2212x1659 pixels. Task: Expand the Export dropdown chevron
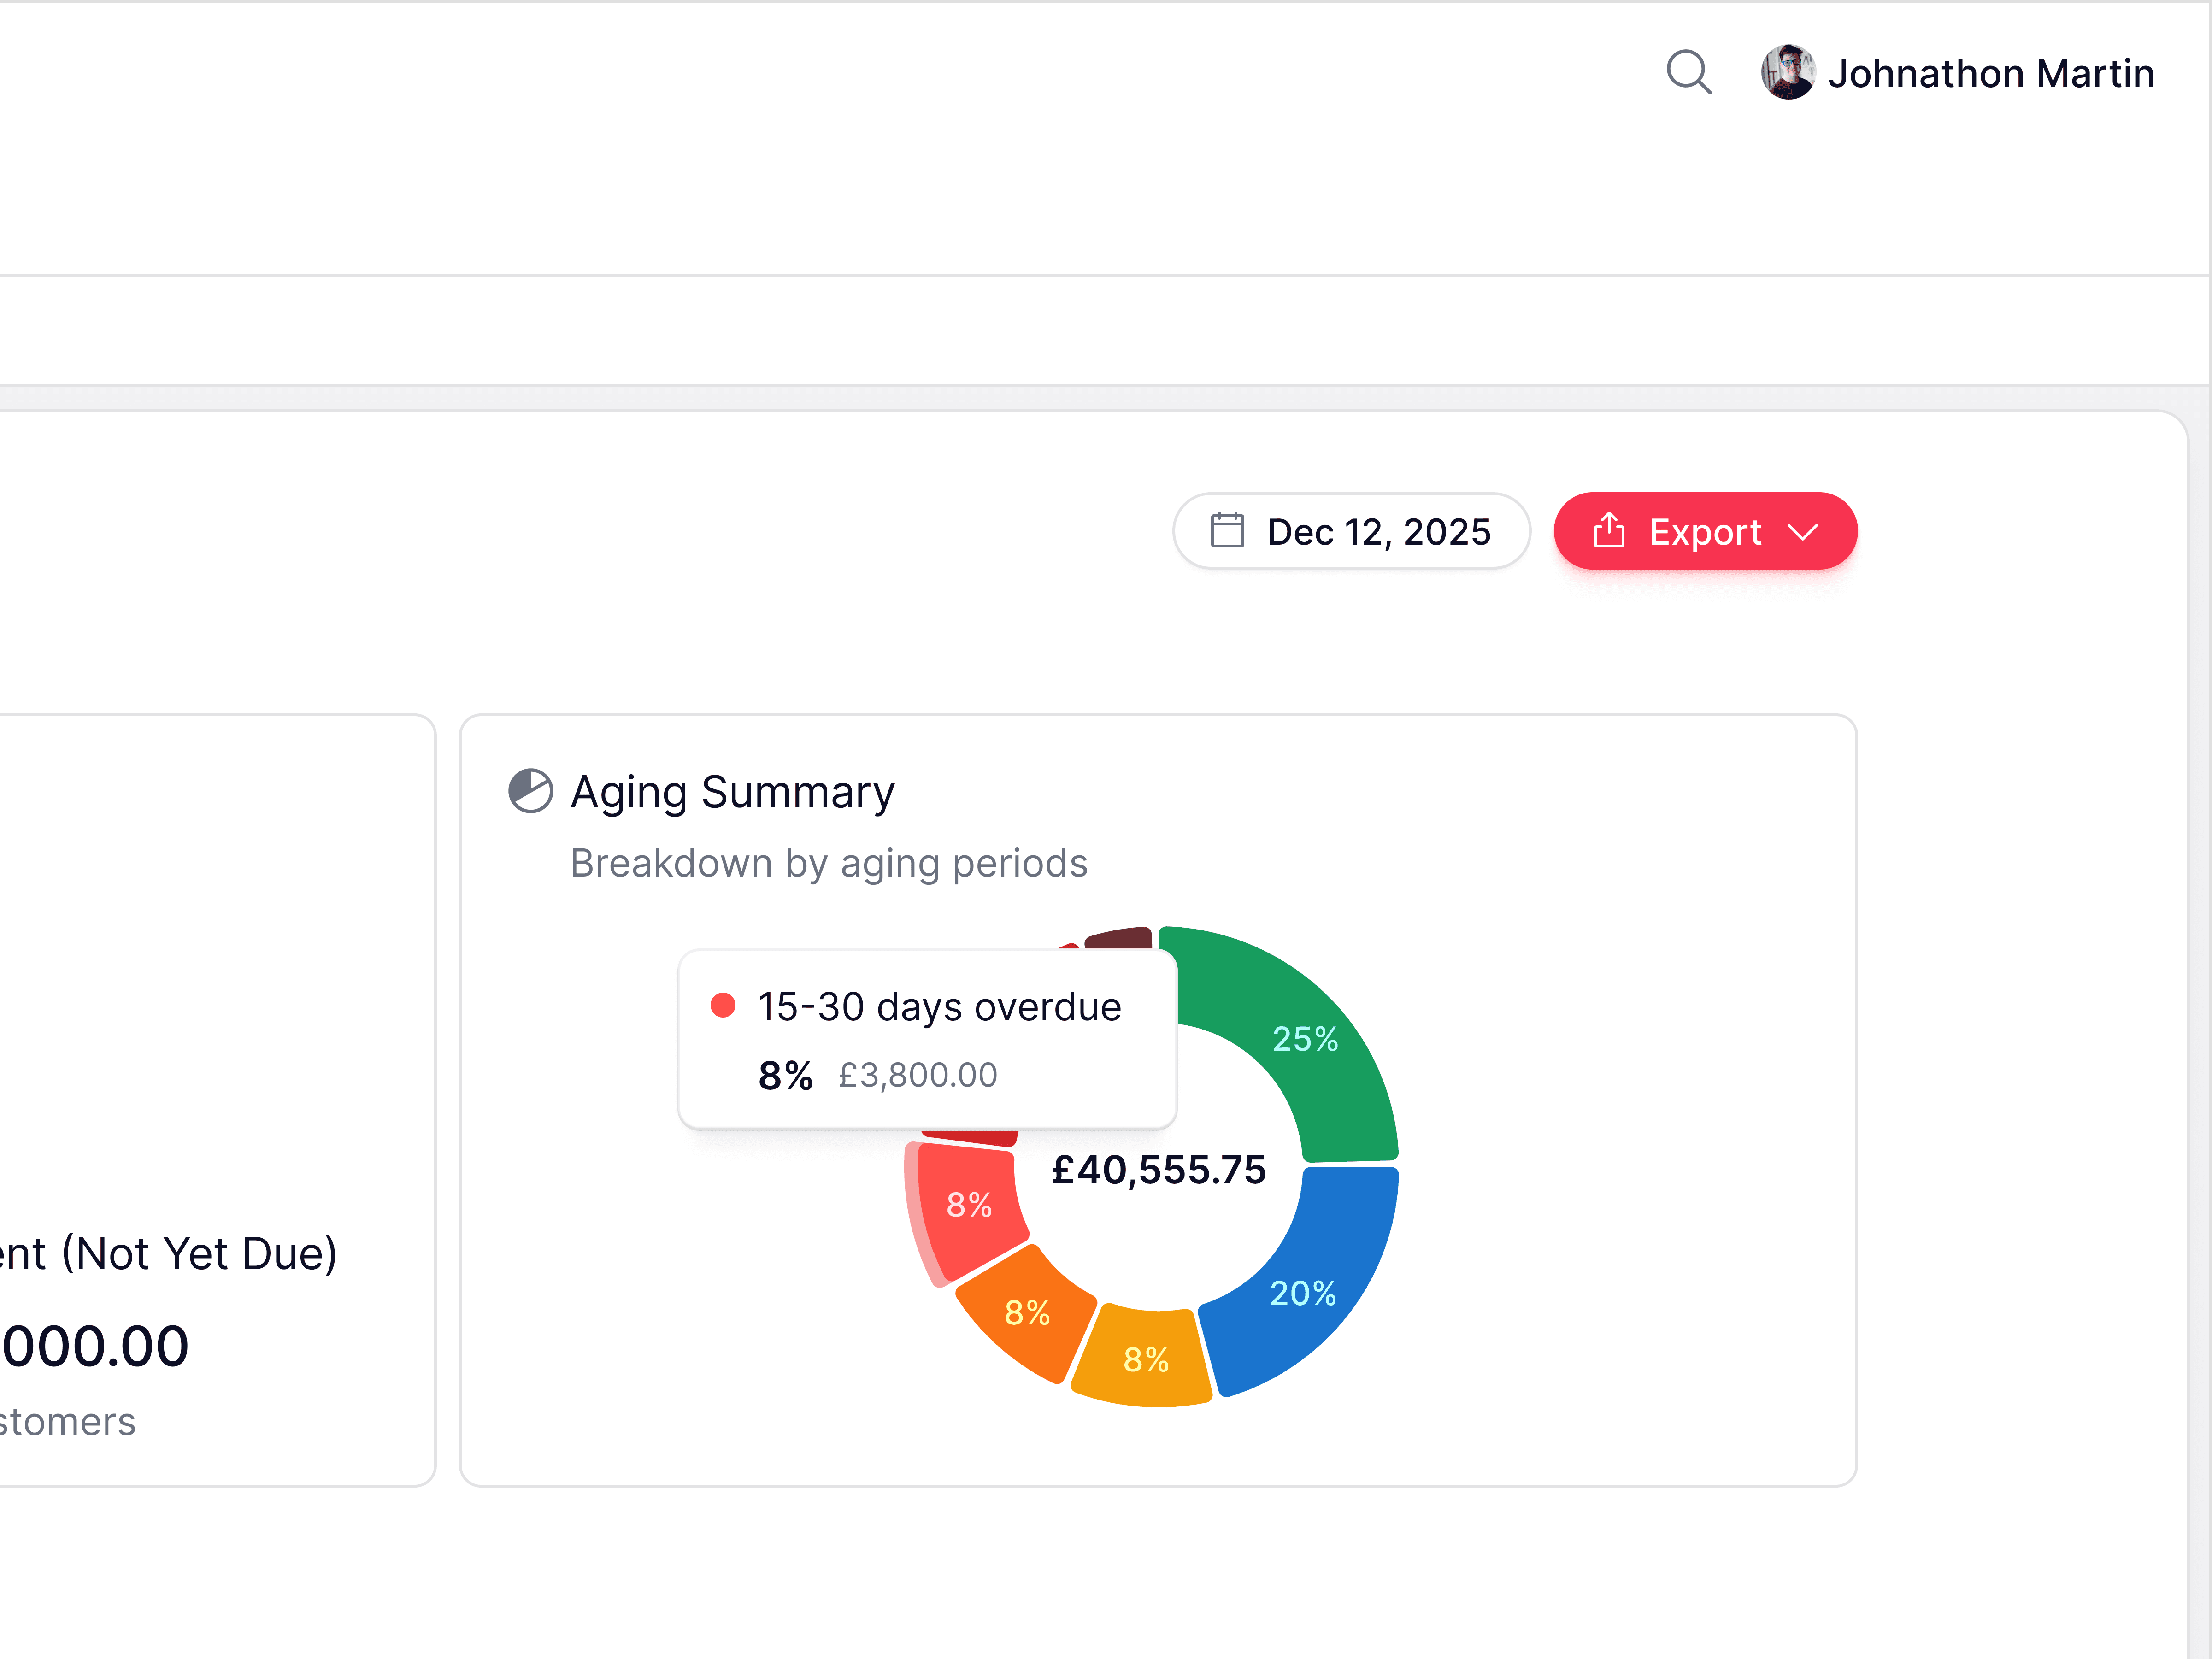point(1802,532)
